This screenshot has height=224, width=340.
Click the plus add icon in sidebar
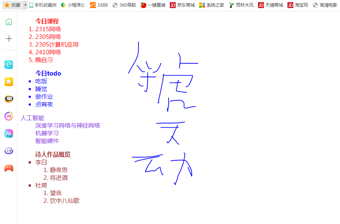(9, 39)
